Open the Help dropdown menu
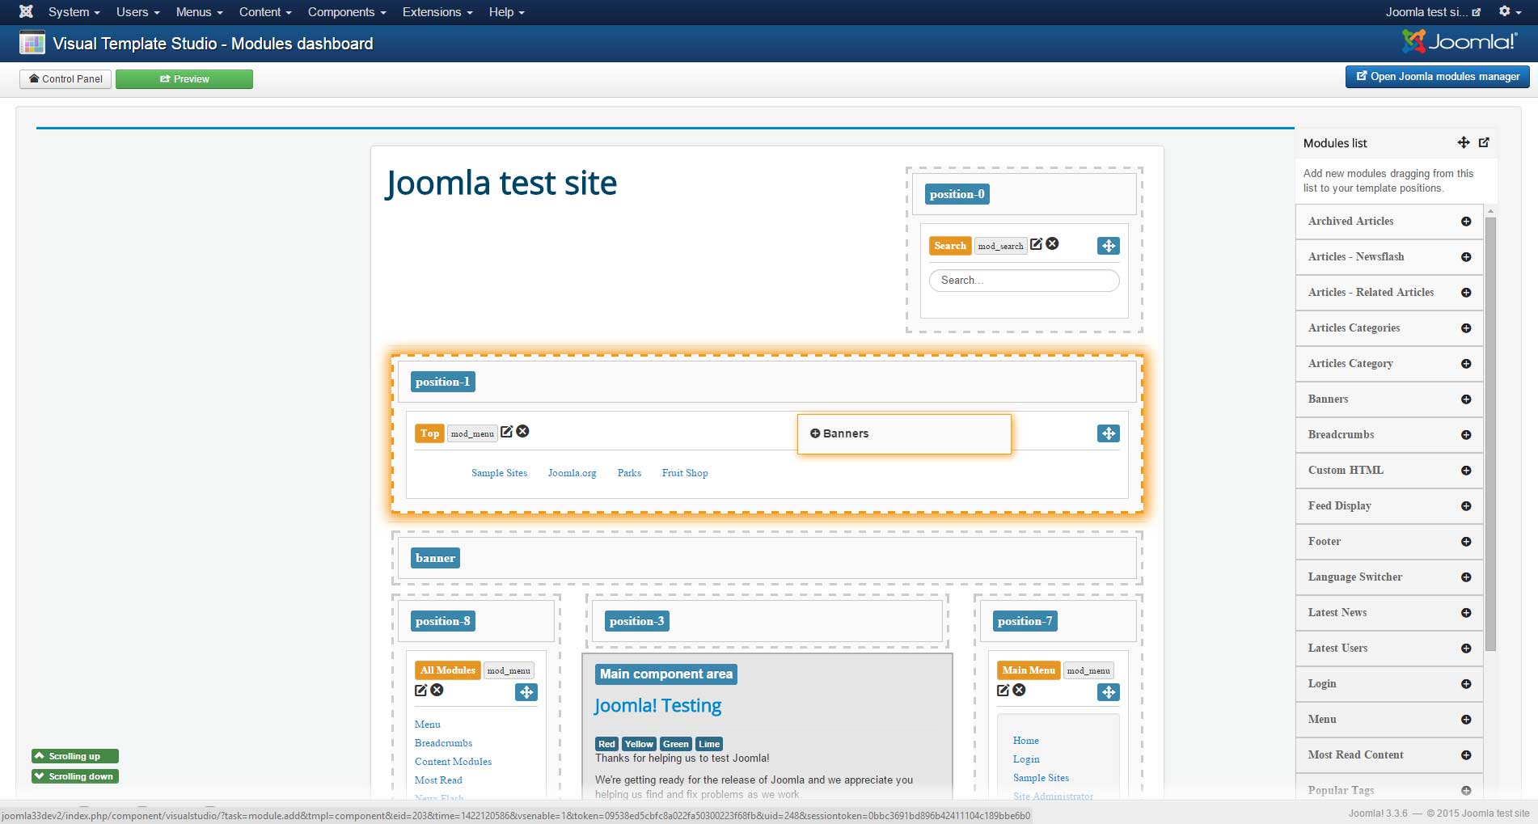 (506, 12)
